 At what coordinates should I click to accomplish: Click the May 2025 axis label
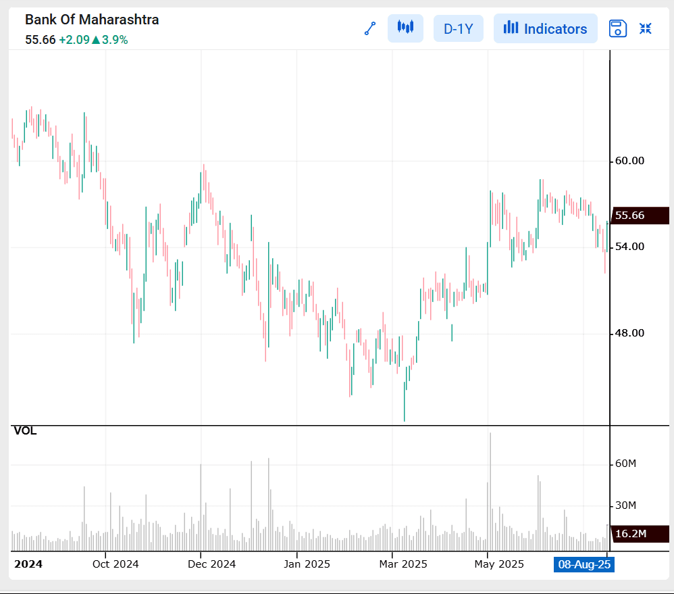tap(499, 564)
